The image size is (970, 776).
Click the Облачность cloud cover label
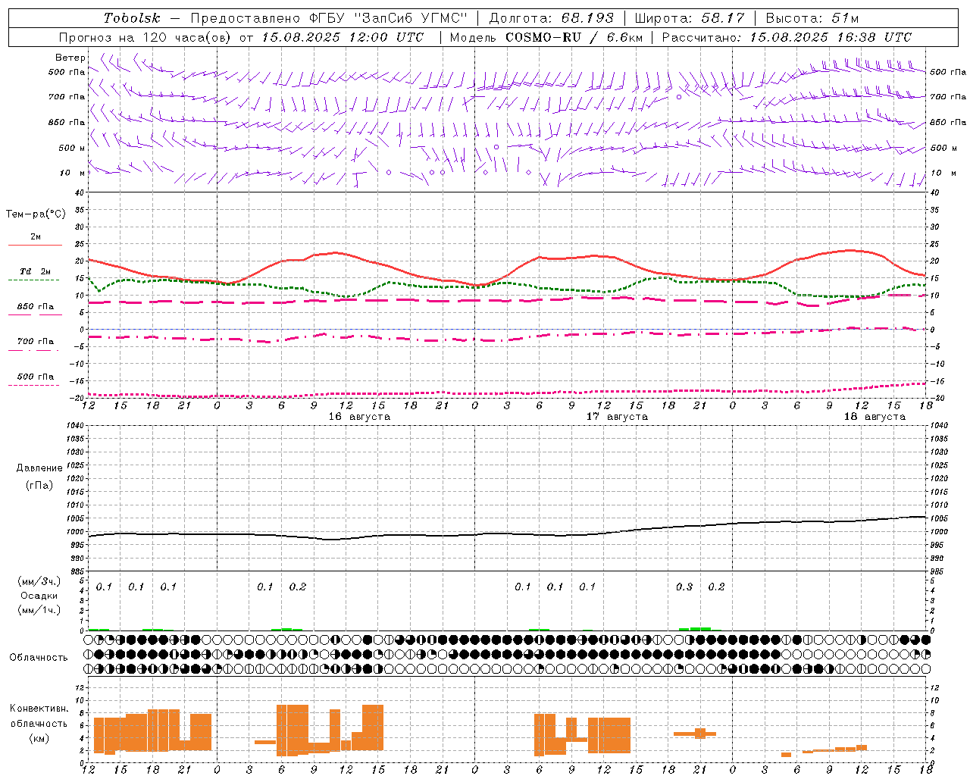(39, 658)
